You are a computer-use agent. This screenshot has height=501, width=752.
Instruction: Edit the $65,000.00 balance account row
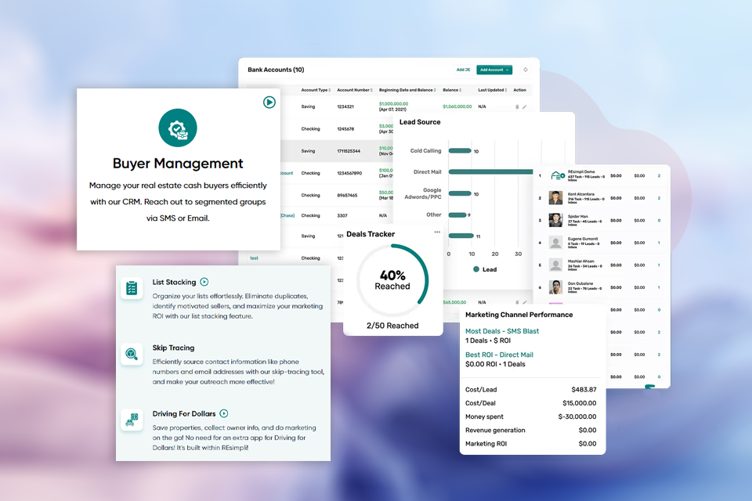525,302
